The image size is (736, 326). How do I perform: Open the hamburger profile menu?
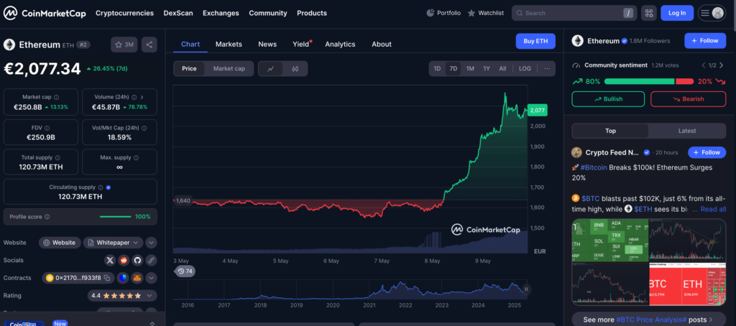click(x=712, y=13)
